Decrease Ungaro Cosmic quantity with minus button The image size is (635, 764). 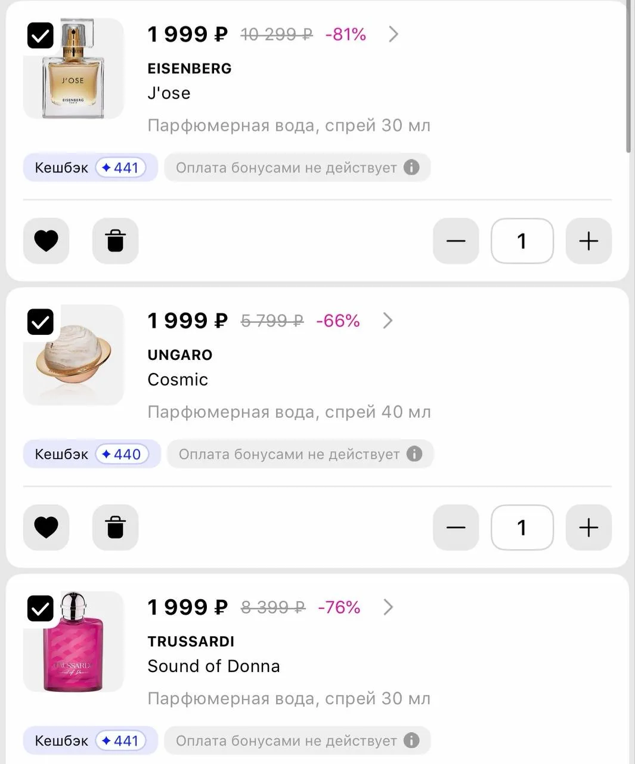click(x=456, y=528)
